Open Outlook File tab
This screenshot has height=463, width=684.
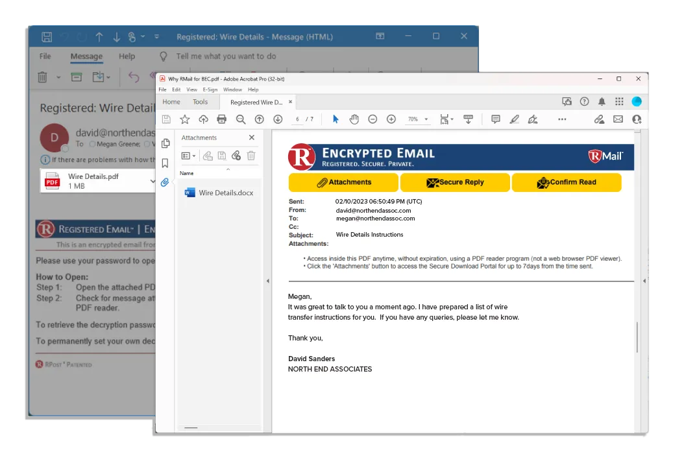(x=45, y=56)
